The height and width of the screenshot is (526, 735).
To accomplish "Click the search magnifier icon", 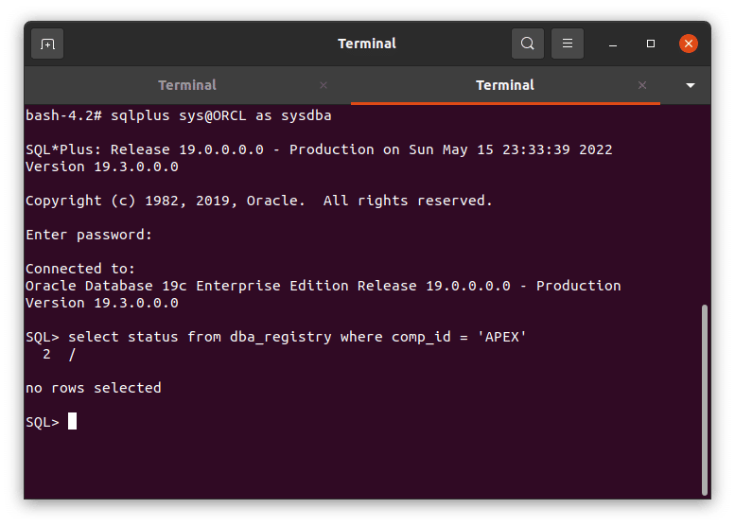I will [527, 44].
